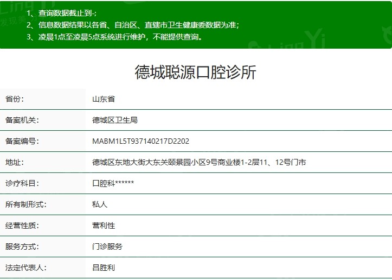The height and width of the screenshot is (280, 392).
Task: Click the 诊疗科目 label
Action: (22, 183)
